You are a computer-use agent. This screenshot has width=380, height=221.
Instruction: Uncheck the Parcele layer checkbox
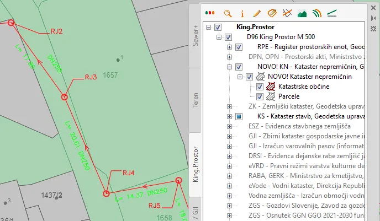pyautogui.click(x=260, y=96)
